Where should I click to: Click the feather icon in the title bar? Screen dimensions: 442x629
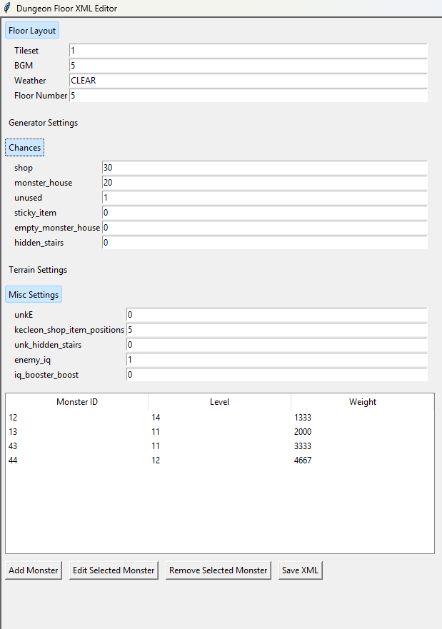point(7,9)
